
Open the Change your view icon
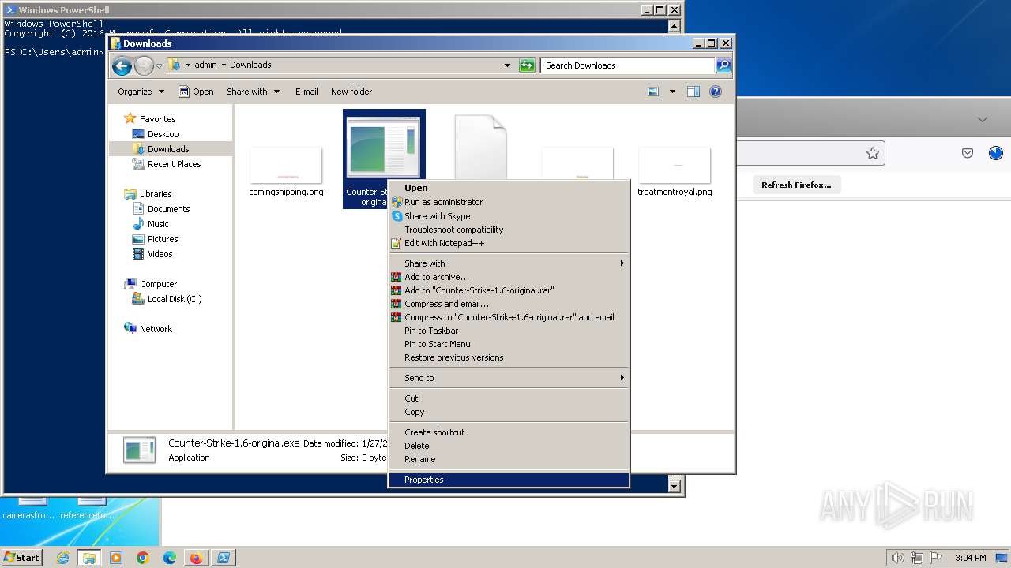click(653, 92)
